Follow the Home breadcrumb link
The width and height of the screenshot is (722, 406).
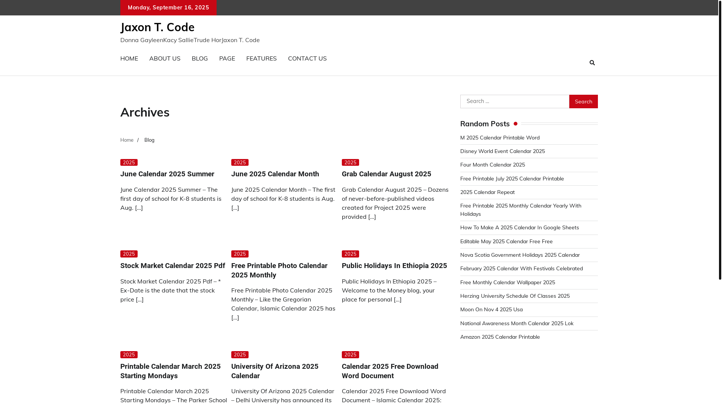pyautogui.click(x=127, y=140)
